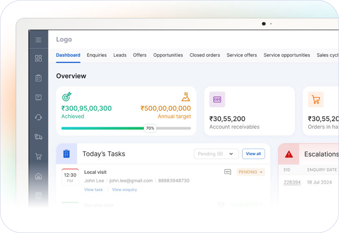
Task: Open the View task link
Action: (x=93, y=190)
